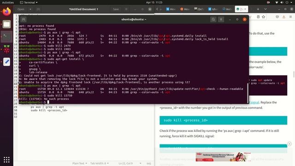295x166 pixels.
Task: List all Firefox tabs with the chevron
Action: [x=265, y=9]
